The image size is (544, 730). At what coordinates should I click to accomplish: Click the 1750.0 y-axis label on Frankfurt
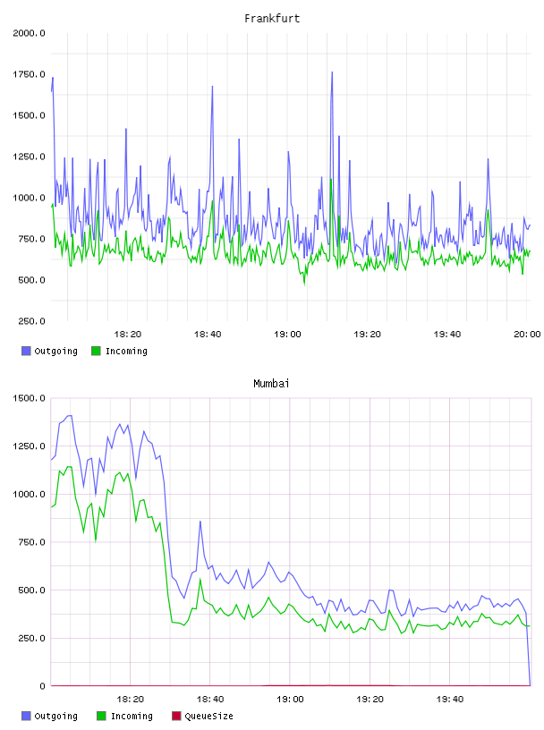coord(29,74)
